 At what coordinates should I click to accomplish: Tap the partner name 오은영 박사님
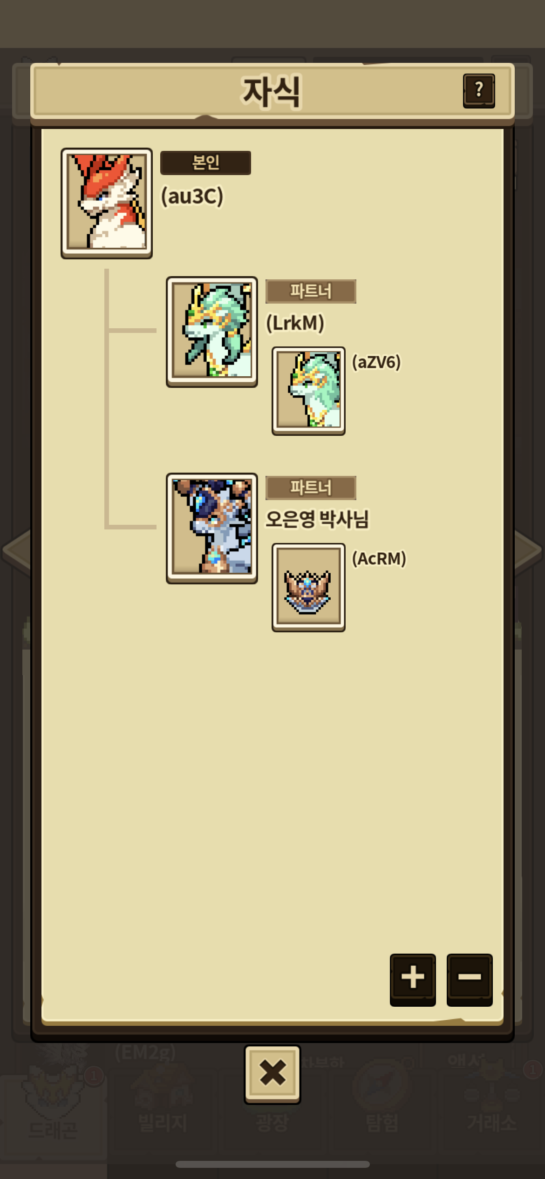pyautogui.click(x=317, y=519)
